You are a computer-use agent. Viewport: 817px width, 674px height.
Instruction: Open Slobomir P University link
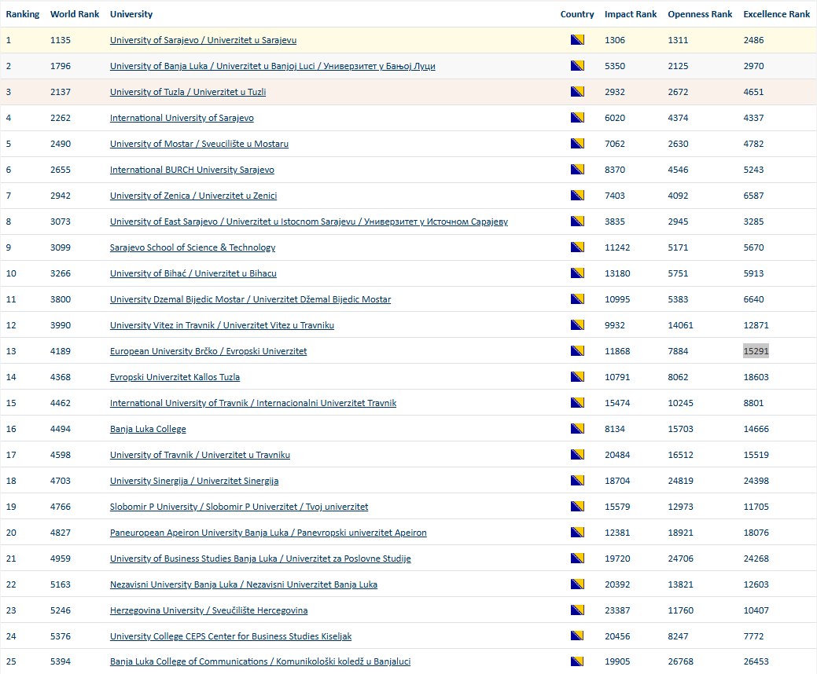[238, 507]
